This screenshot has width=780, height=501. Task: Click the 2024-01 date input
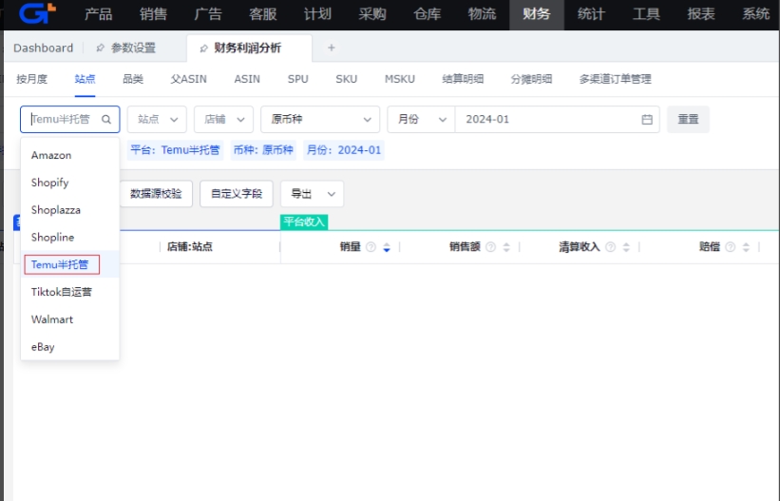[x=557, y=120]
